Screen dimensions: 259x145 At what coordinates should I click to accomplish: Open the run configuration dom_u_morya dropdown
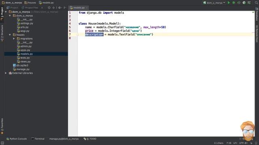click(x=214, y=3)
